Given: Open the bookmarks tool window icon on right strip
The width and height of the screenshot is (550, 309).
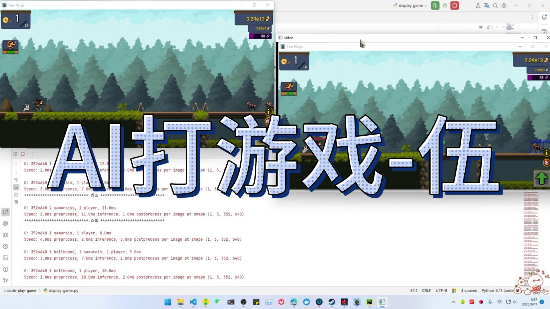Looking at the screenshot, I should click(x=544, y=31).
